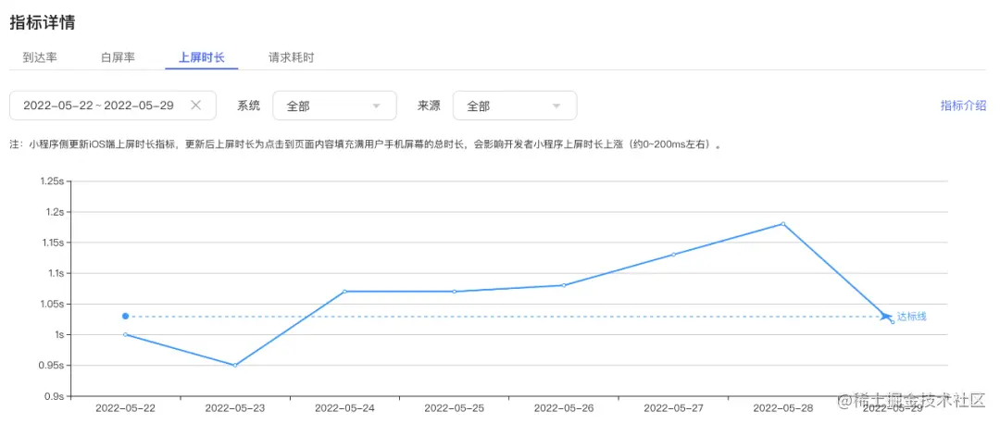Select the 2022-05-23 data point at 0.95s

coord(235,366)
